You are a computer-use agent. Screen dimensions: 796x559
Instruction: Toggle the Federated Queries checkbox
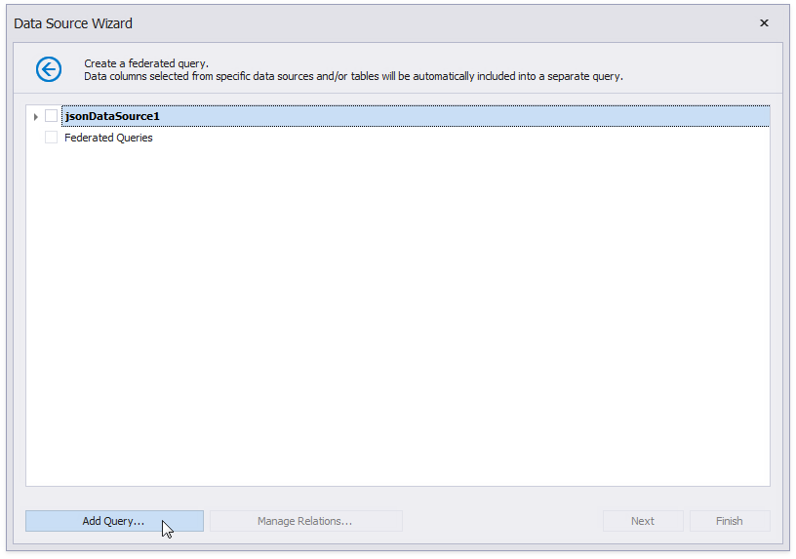tap(52, 138)
